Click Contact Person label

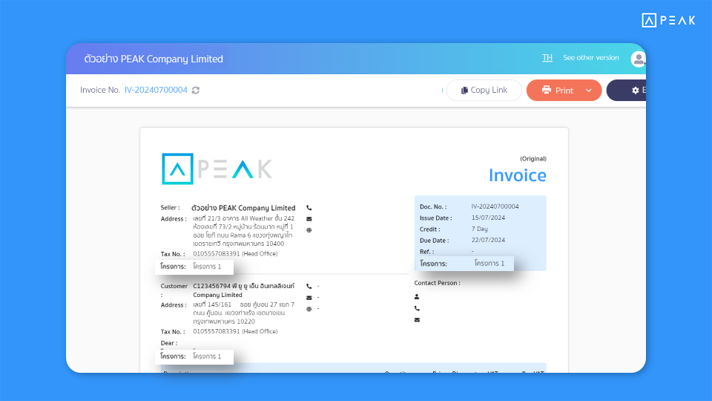click(x=437, y=283)
